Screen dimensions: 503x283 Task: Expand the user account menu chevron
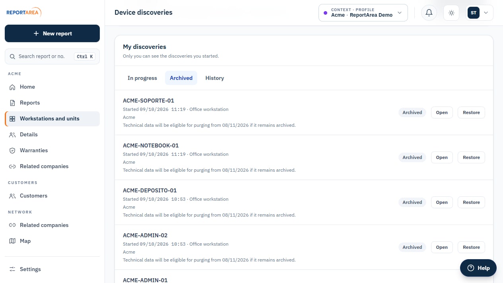tap(486, 13)
